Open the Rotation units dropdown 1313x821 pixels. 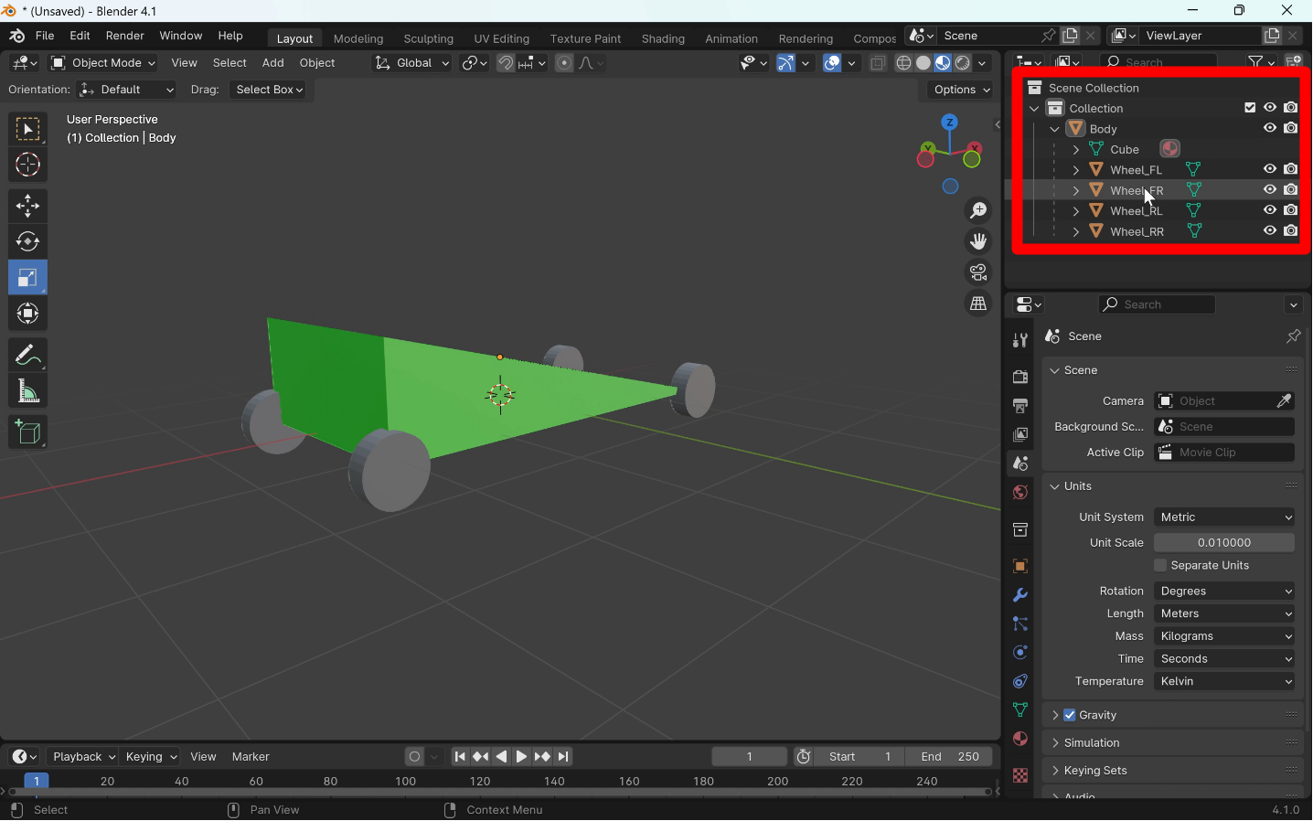pos(1224,592)
